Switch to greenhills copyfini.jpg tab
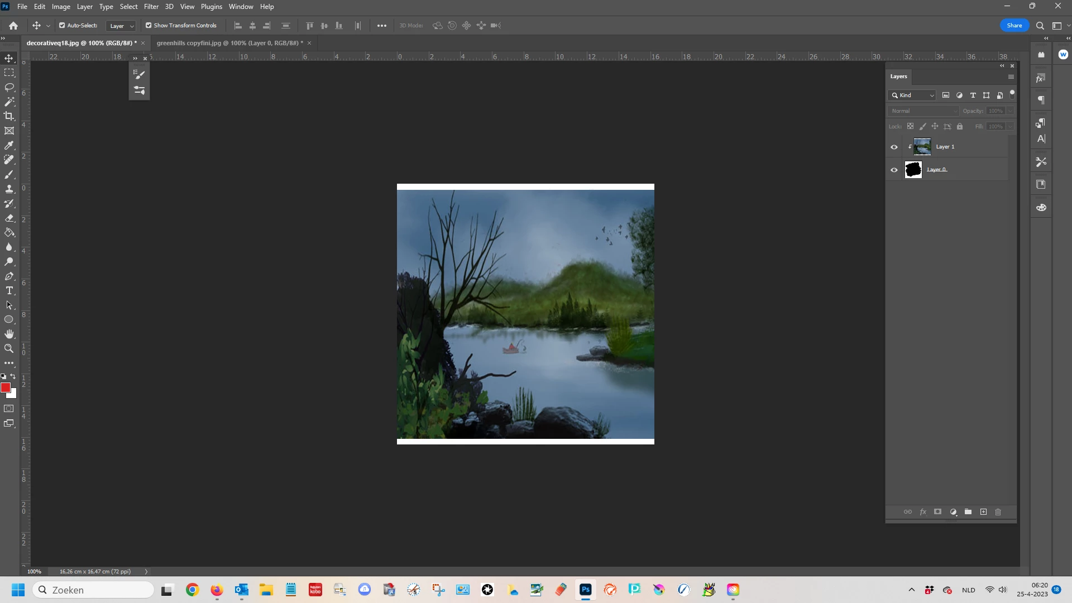 click(229, 43)
